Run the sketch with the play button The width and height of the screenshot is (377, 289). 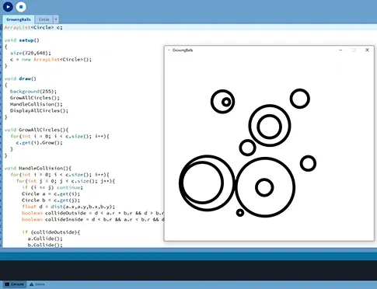tap(8, 7)
